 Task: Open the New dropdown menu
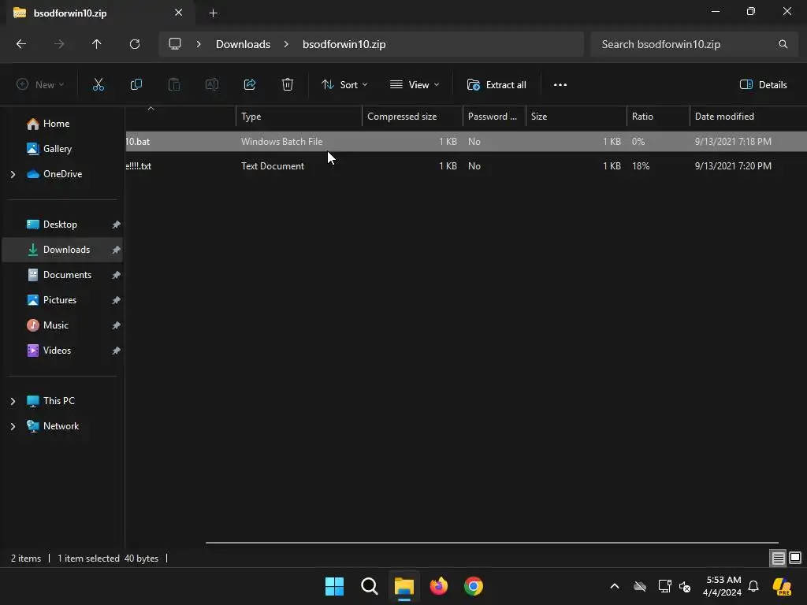pyautogui.click(x=40, y=85)
